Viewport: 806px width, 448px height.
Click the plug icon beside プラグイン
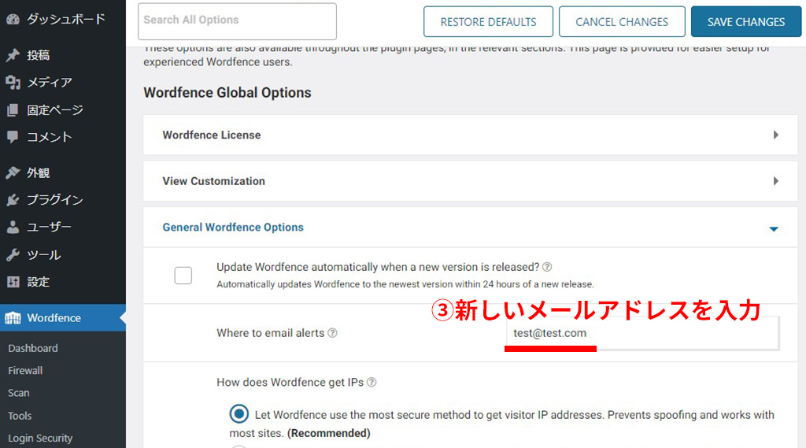[13, 200]
